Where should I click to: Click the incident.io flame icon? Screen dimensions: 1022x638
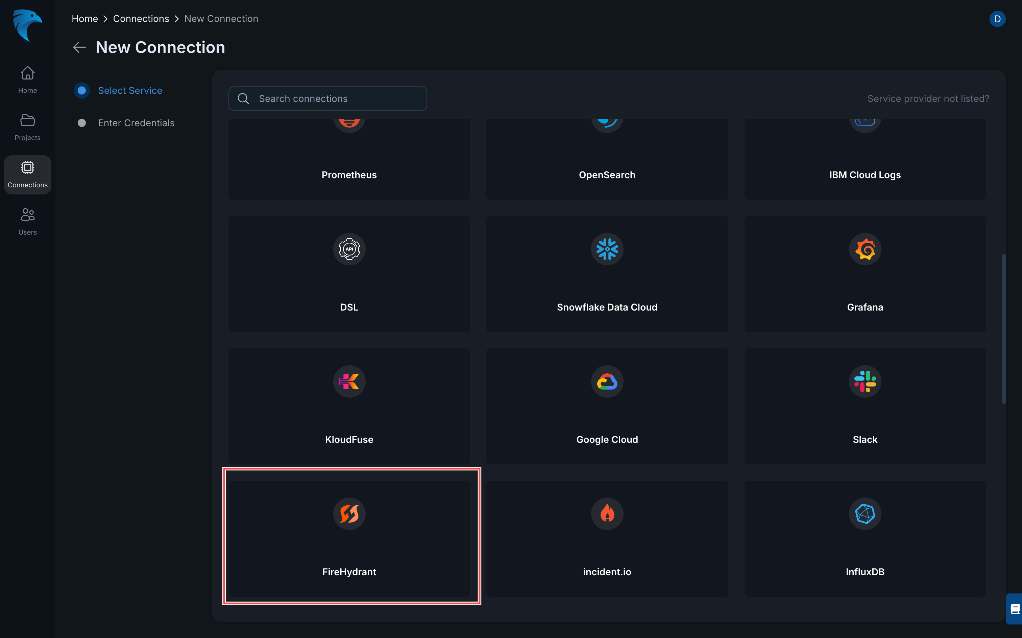coord(607,513)
